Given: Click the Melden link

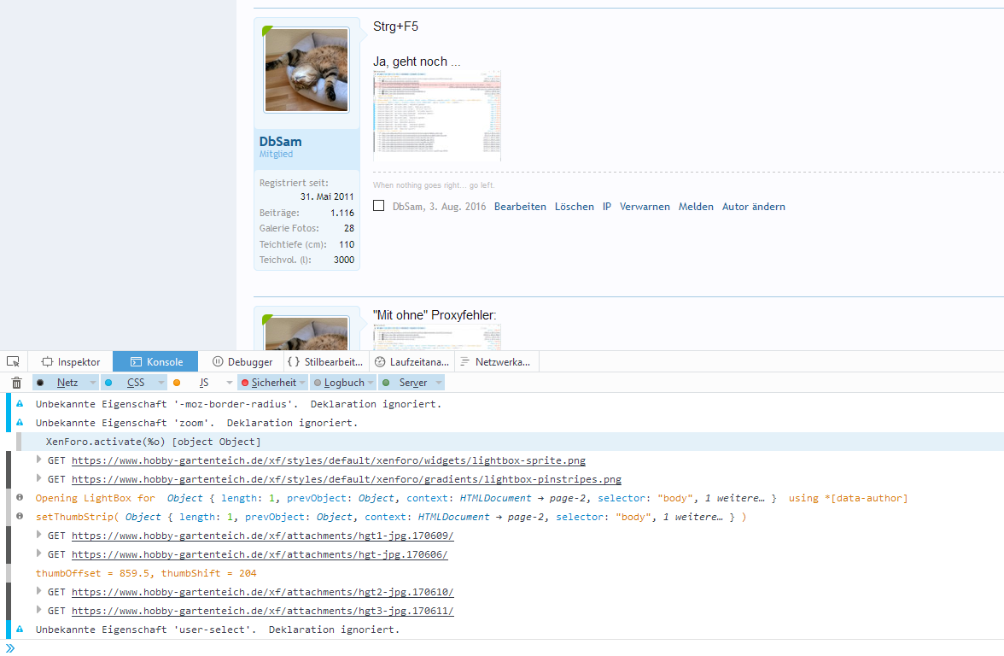Looking at the screenshot, I should (x=696, y=207).
